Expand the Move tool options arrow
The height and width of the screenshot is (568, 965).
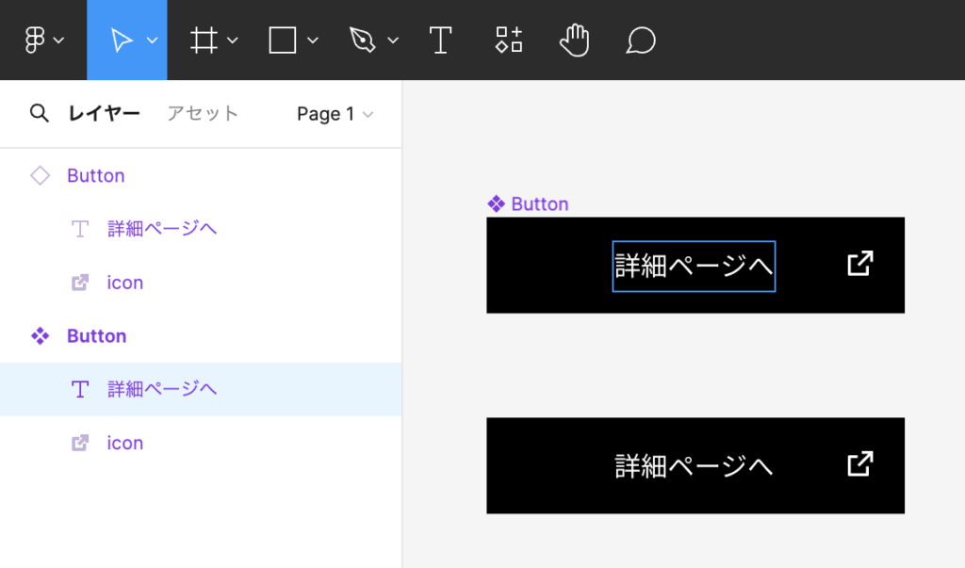point(152,41)
